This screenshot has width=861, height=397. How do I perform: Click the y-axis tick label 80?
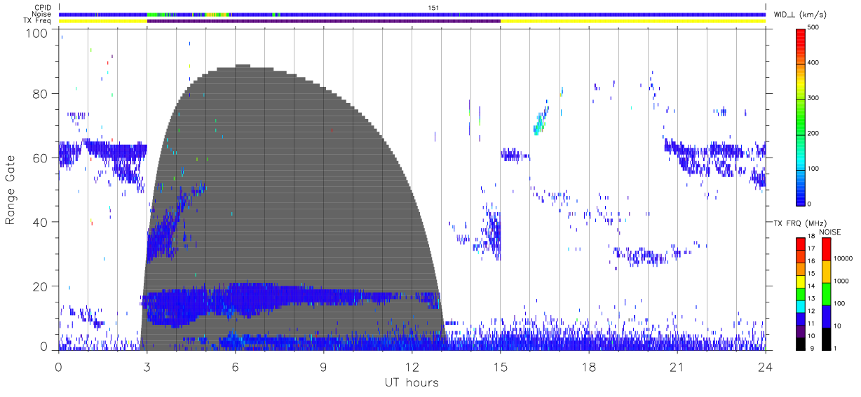click(41, 93)
